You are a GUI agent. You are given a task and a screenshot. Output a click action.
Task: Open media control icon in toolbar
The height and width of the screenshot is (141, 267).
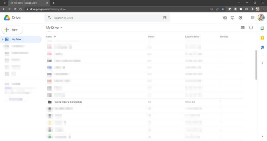click(247, 9)
